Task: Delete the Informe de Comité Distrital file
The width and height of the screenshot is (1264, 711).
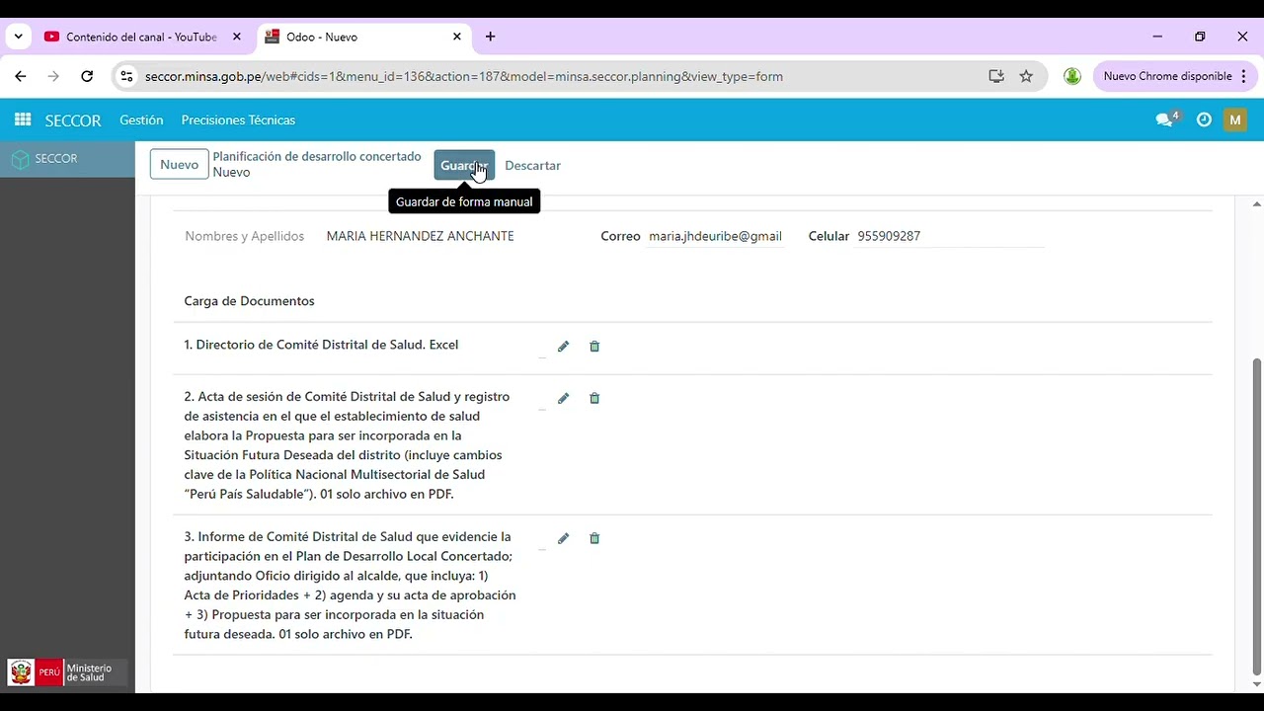Action: 594,538
